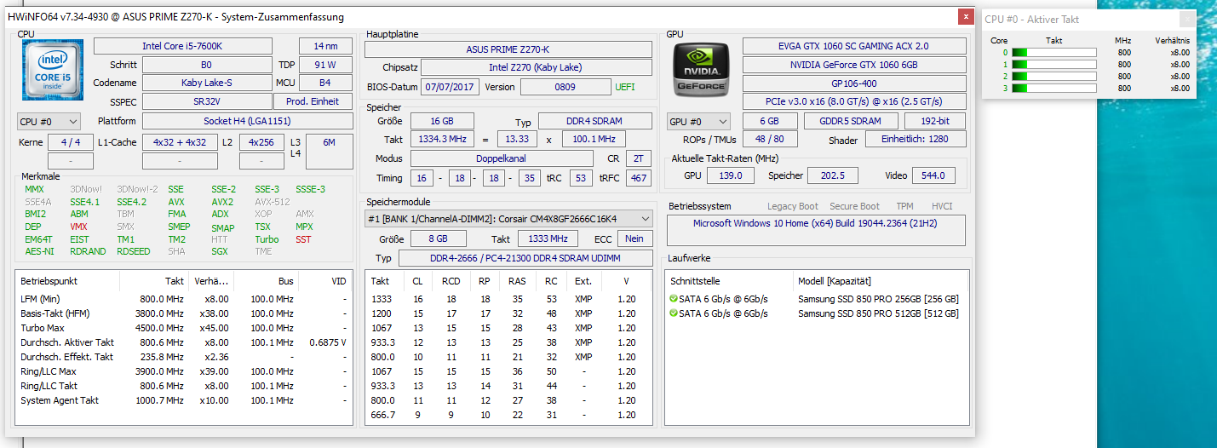
Task: Click the 666.7 timing row
Action: point(508,415)
